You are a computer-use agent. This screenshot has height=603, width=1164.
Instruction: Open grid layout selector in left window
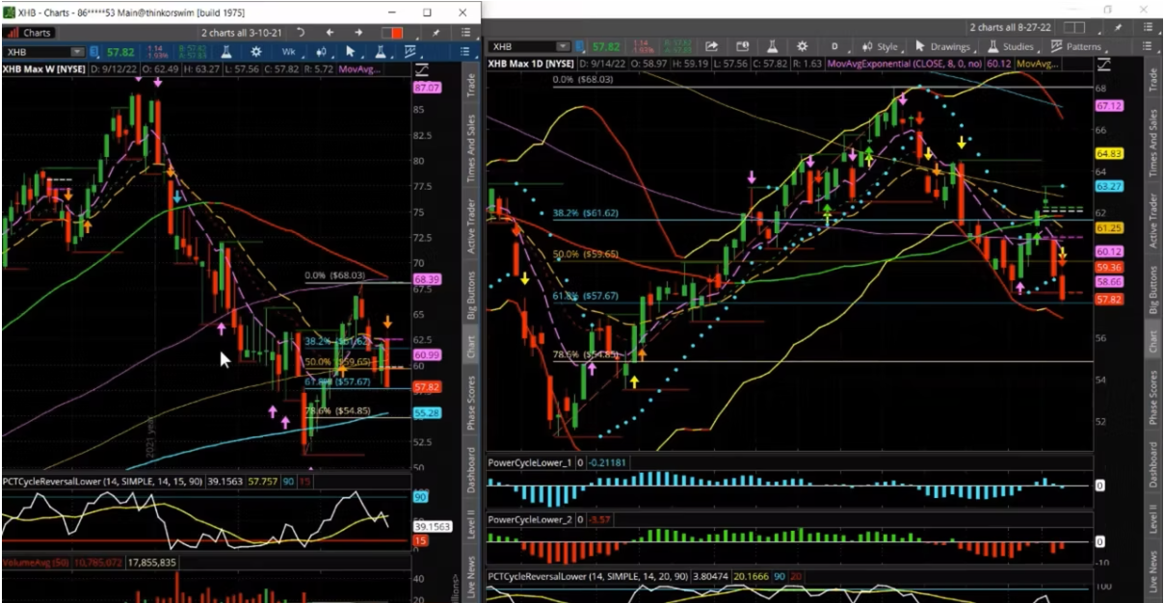(x=392, y=33)
